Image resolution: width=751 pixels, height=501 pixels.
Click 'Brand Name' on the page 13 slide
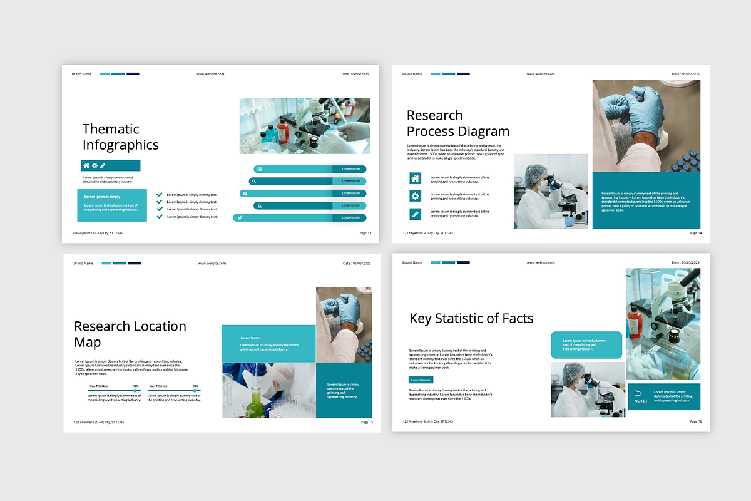81,74
